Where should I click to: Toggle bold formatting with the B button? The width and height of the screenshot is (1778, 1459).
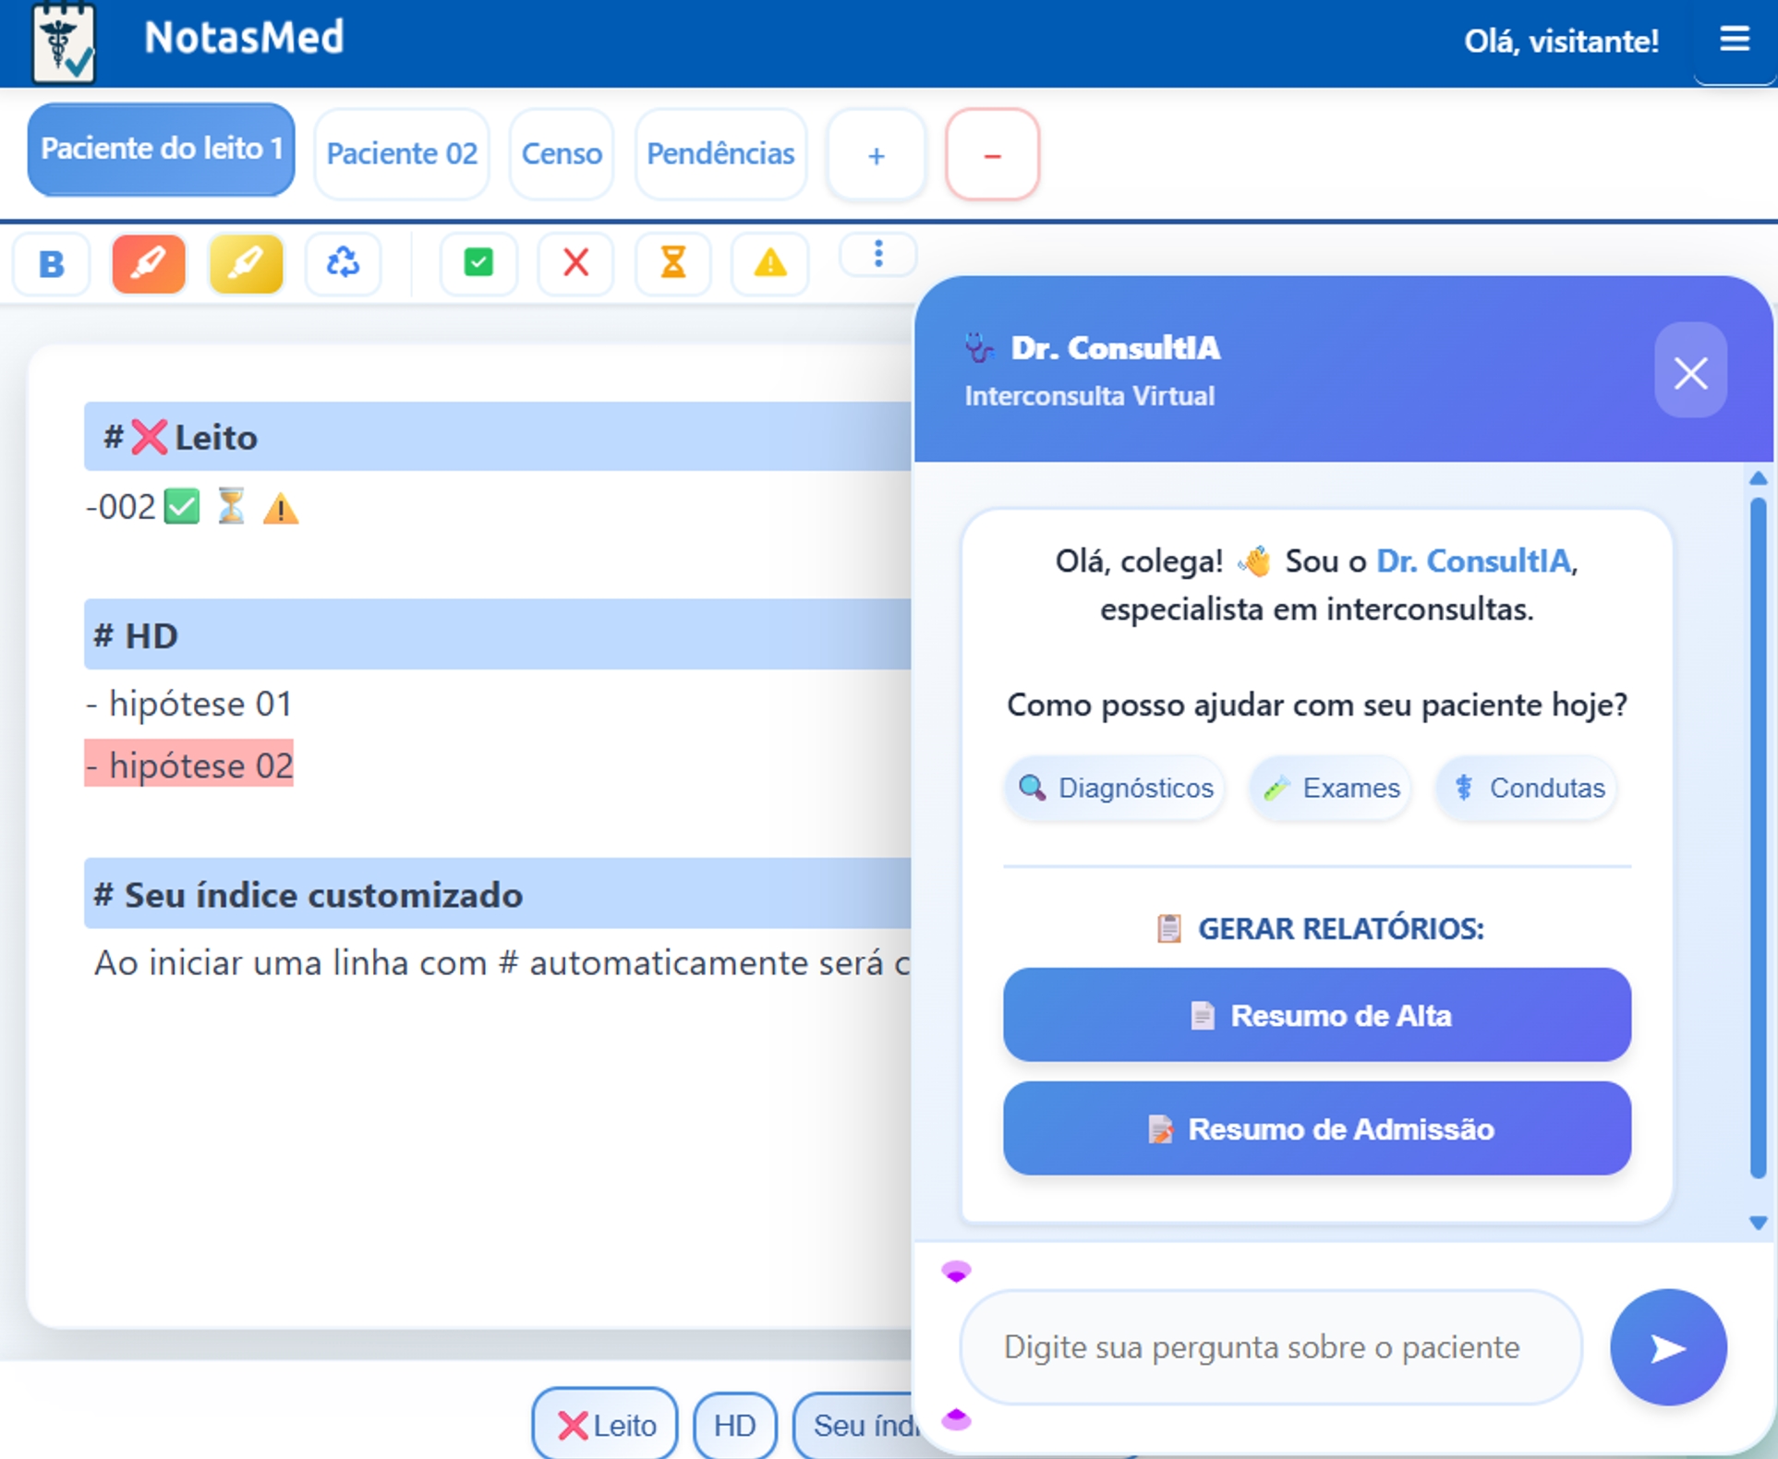click(x=52, y=264)
